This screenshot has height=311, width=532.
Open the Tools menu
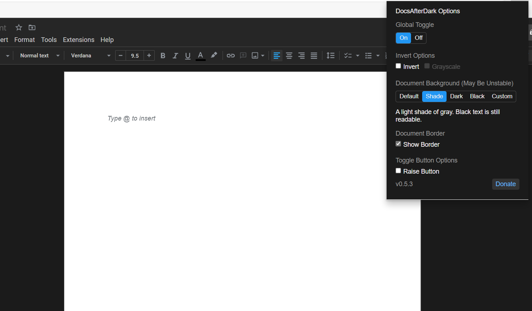pos(49,40)
